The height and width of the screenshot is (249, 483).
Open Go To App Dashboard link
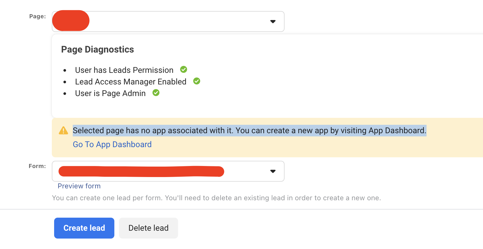(x=112, y=145)
